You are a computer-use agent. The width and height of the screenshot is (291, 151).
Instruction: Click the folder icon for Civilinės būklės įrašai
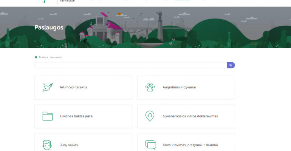pyautogui.click(x=48, y=116)
